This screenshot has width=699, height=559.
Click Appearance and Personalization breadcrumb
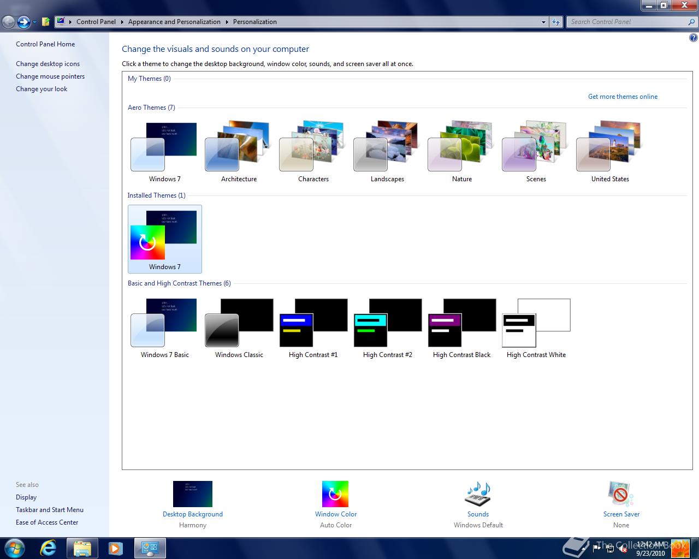(x=174, y=22)
